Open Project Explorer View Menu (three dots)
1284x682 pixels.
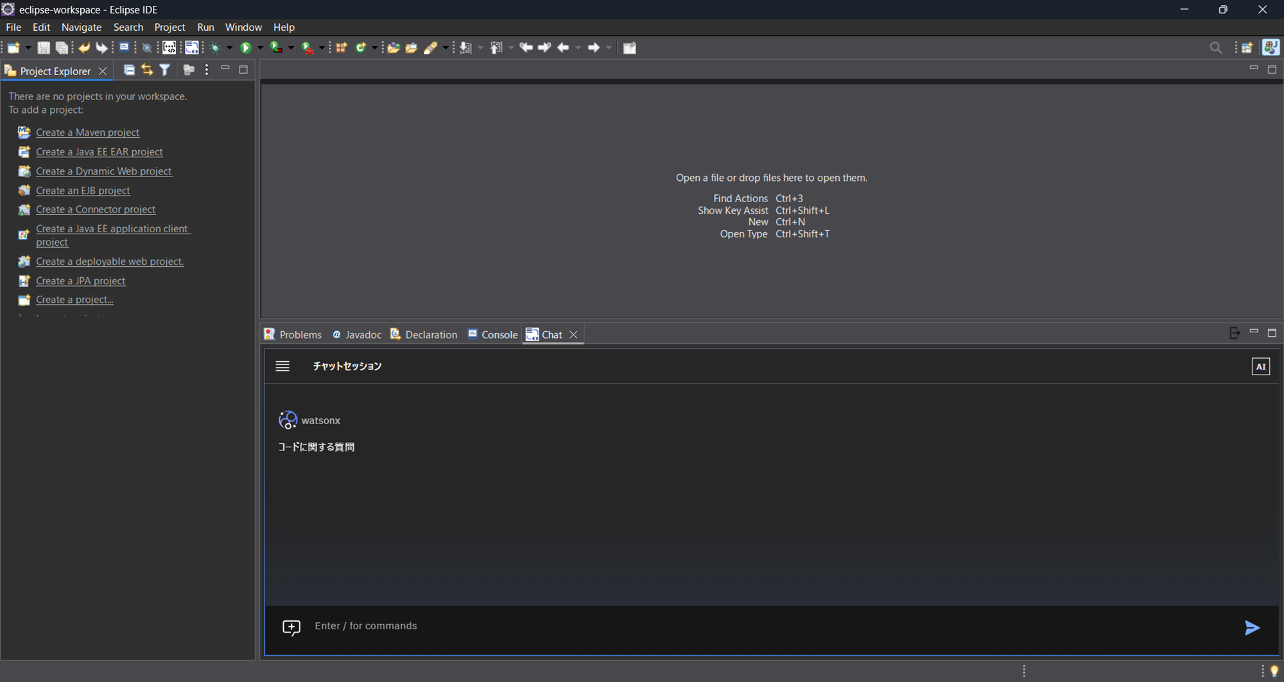click(206, 70)
